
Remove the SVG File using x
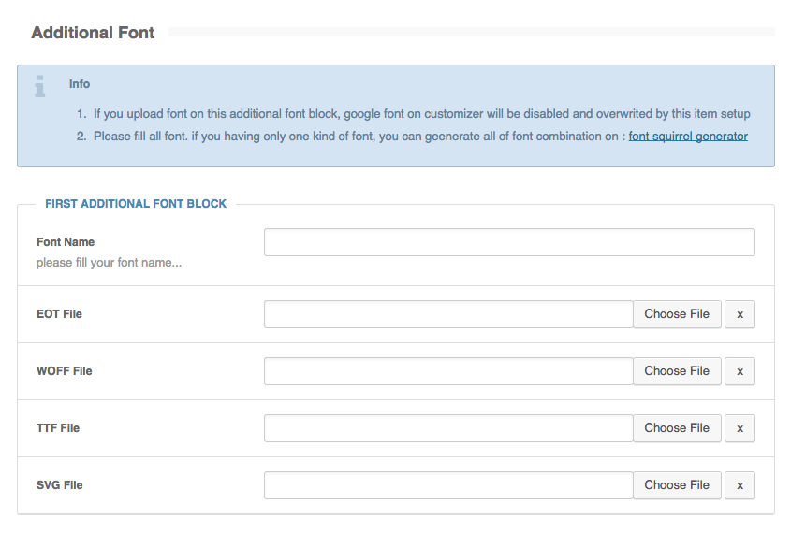click(x=740, y=485)
